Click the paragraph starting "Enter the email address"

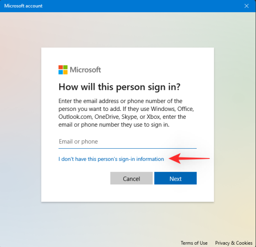click(x=126, y=113)
